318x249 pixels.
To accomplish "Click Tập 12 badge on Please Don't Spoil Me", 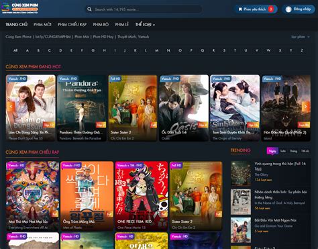I will pos(49,125).
